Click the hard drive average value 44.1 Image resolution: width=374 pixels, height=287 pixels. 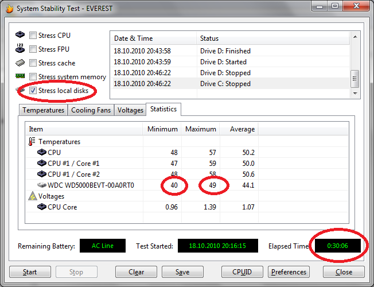tap(248, 185)
